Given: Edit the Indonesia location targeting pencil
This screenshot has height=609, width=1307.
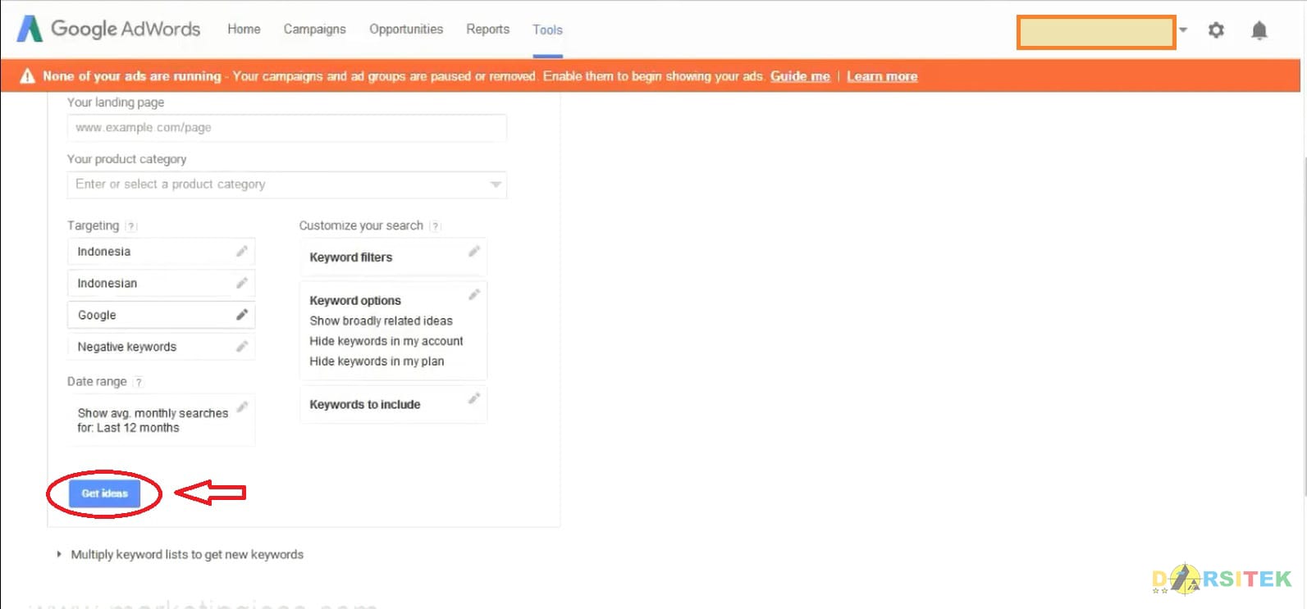Looking at the screenshot, I should pyautogui.click(x=242, y=252).
